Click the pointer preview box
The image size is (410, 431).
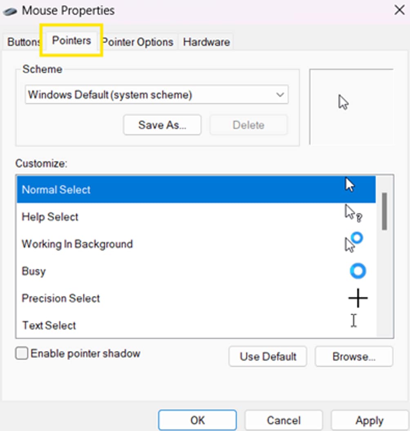(351, 106)
